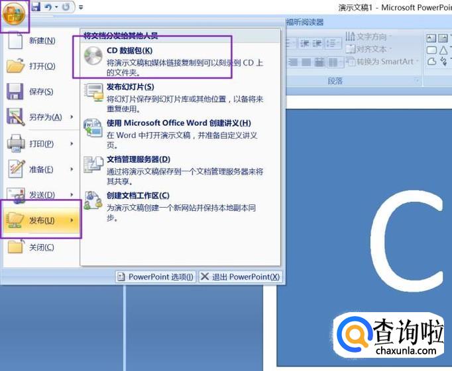The image size is (452, 371).
Task: Click the Redo/Repeat icon
Action: (x=66, y=7)
